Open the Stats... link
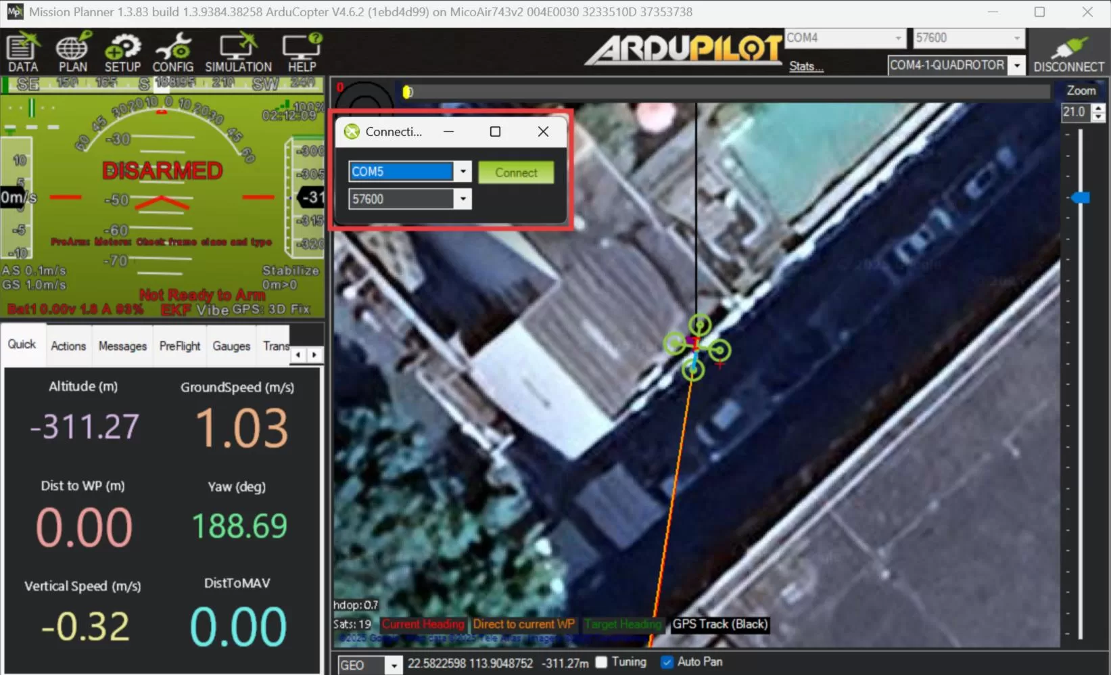The image size is (1111, 675). coord(806,66)
